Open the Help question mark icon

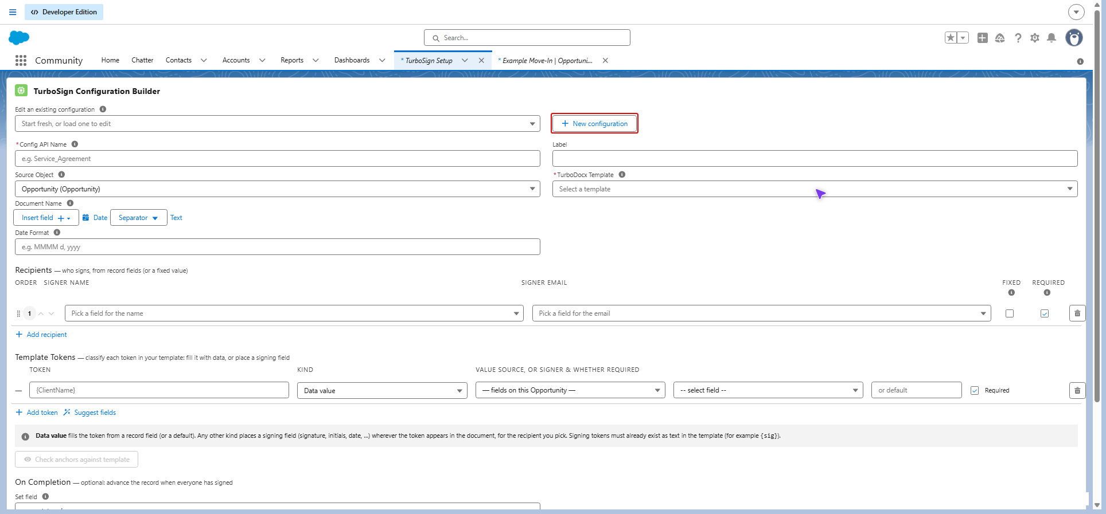1018,38
